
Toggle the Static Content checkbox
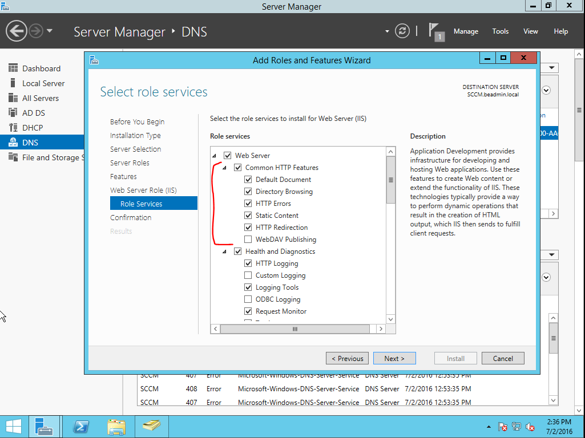pyautogui.click(x=248, y=215)
